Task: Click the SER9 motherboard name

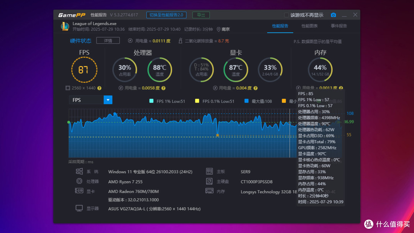Action: tap(246, 172)
